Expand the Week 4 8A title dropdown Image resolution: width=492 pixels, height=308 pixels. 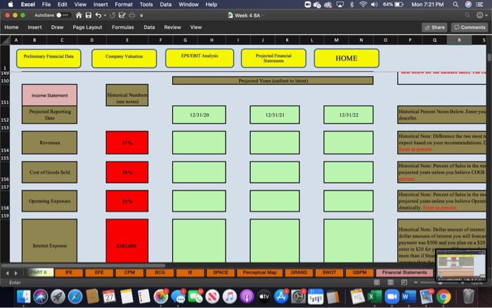(263, 15)
